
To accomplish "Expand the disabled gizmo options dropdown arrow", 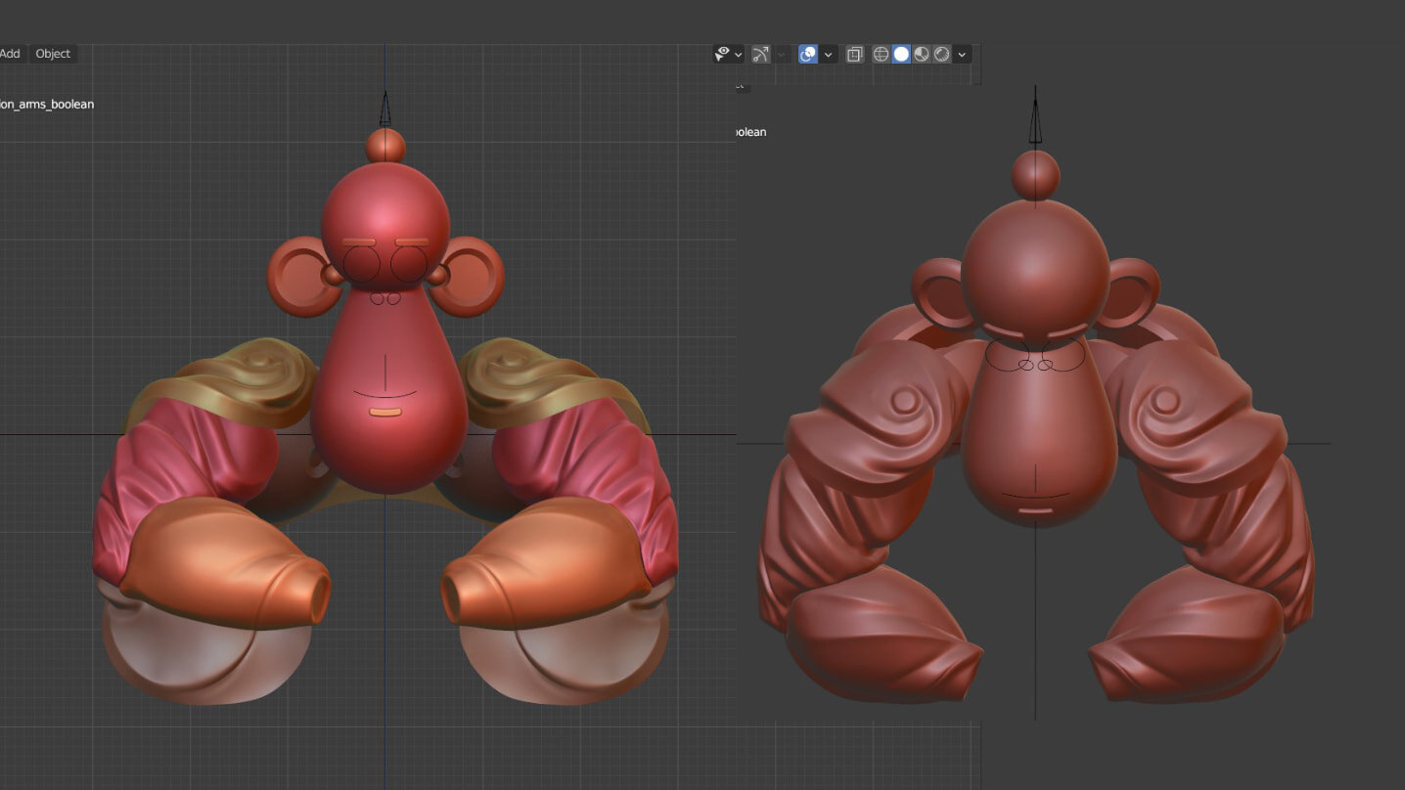I will [782, 55].
